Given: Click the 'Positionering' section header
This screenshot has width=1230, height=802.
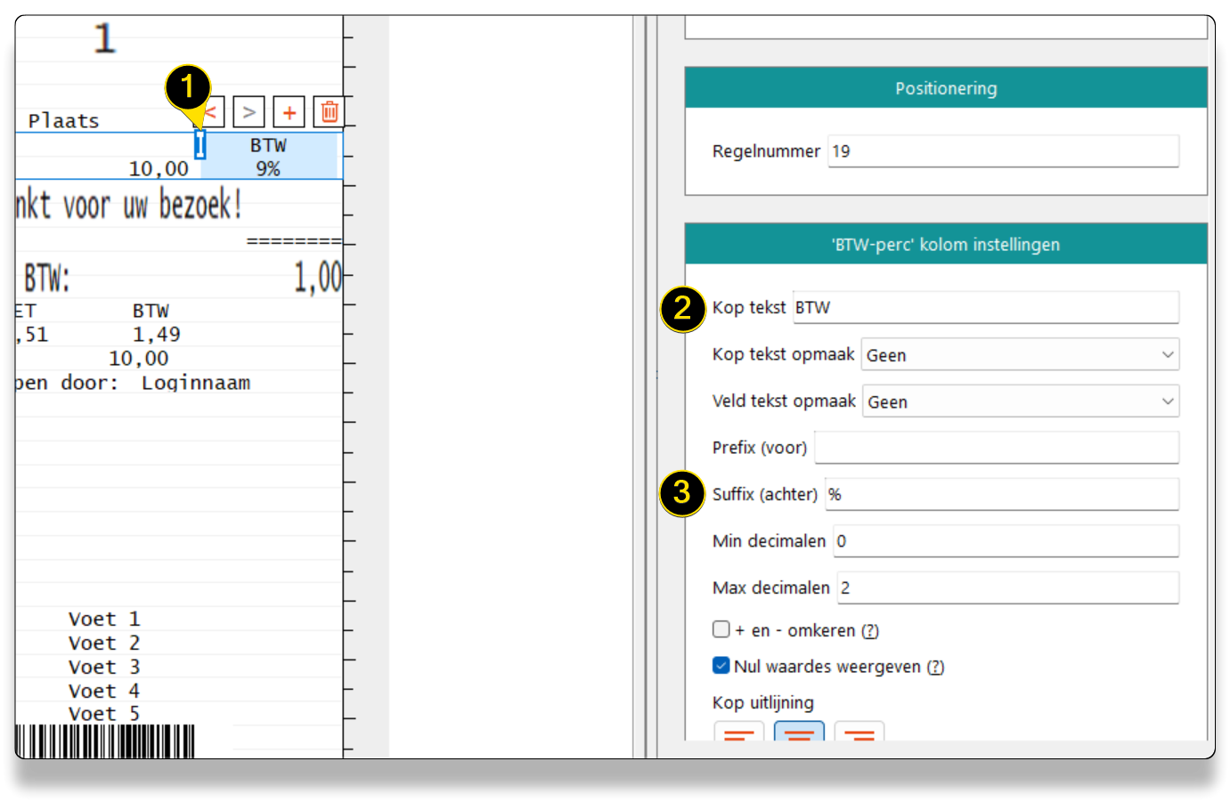Looking at the screenshot, I should coord(946,88).
